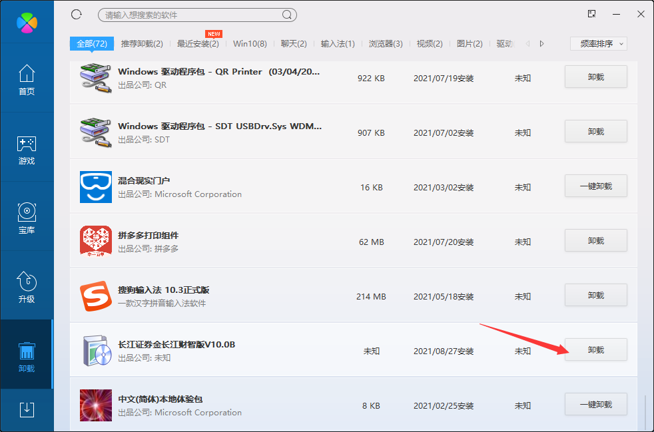Screen dimensions: 654x432
Task: Switch to the 浏览器(3) tab
Action: tap(386, 44)
